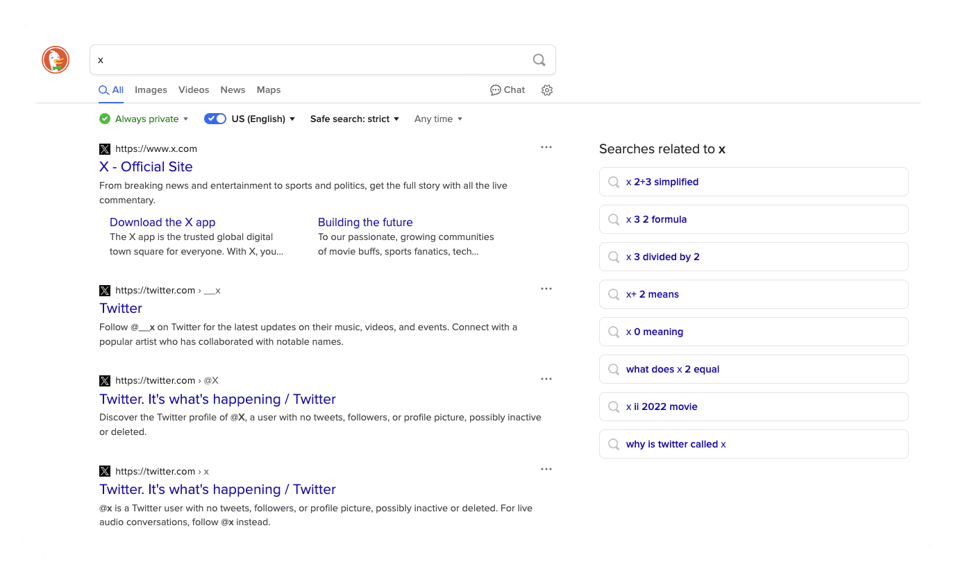
Task: Click the https://www.x.com URL text
Action: tap(156, 148)
